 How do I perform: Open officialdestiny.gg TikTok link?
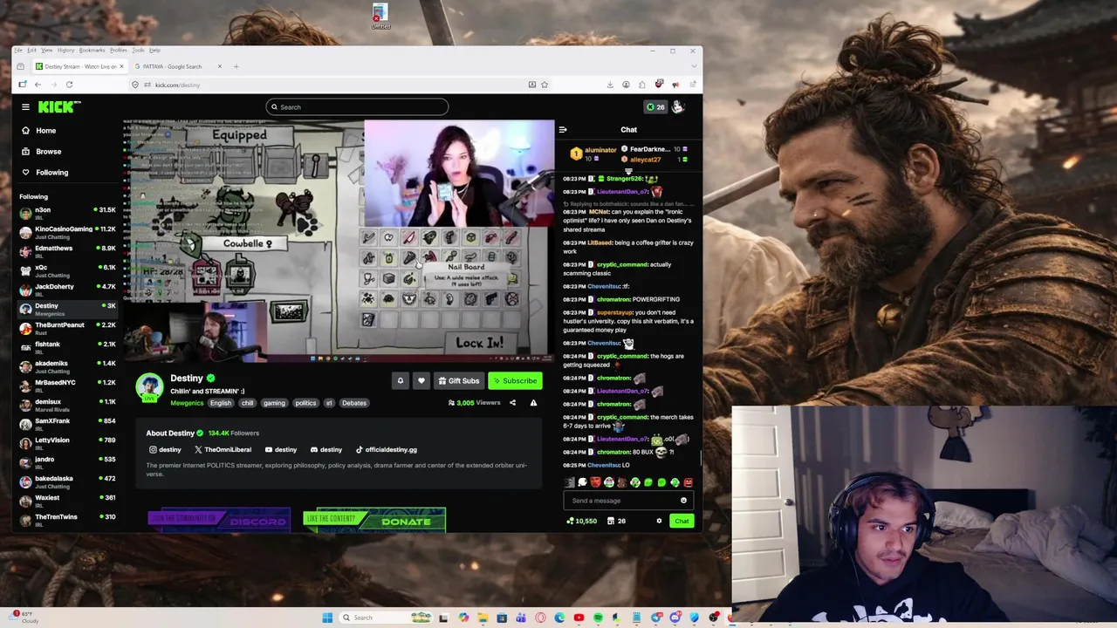pyautogui.click(x=386, y=449)
